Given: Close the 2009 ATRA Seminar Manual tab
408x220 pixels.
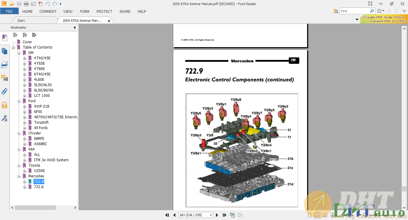Looking at the screenshot, I should (x=109, y=21).
